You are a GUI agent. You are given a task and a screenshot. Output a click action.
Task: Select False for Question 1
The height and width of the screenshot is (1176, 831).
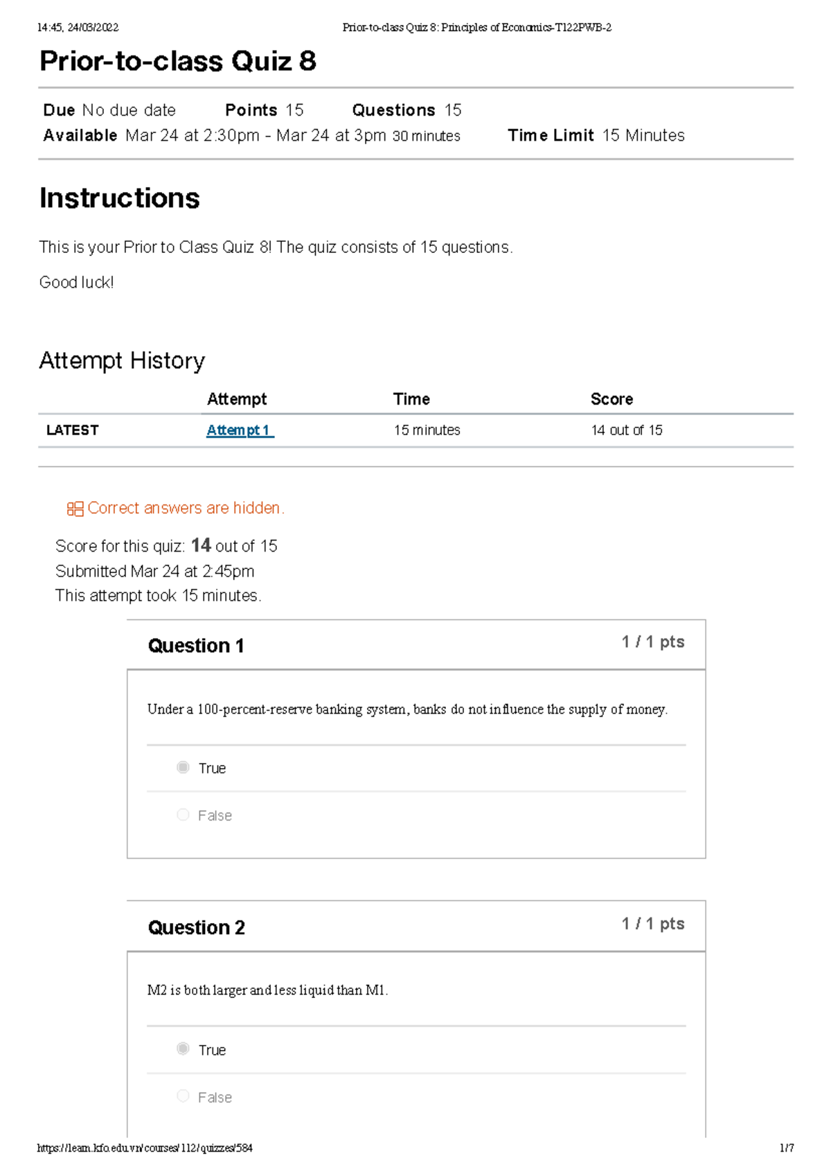point(183,815)
